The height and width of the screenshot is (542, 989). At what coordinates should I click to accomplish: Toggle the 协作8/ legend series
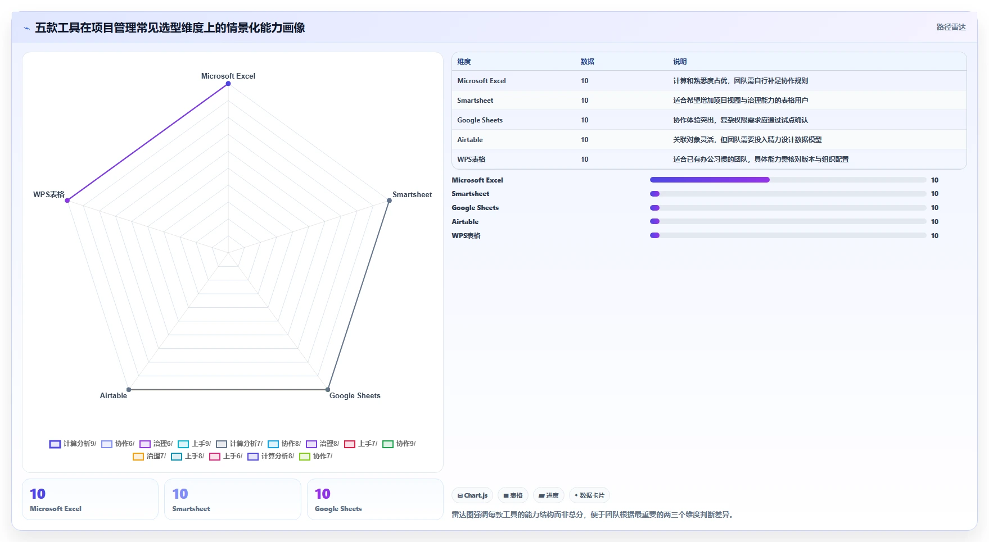tap(284, 444)
